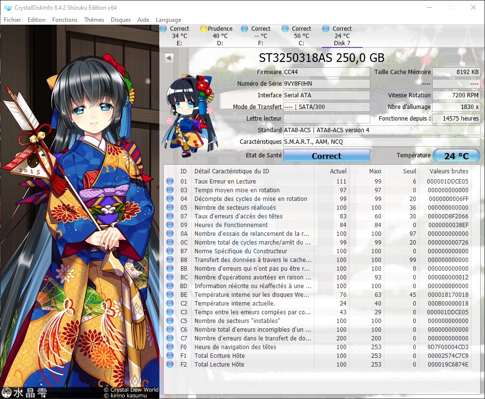The image size is (485, 399).
Task: Open the Thèmes menu
Action: click(94, 19)
